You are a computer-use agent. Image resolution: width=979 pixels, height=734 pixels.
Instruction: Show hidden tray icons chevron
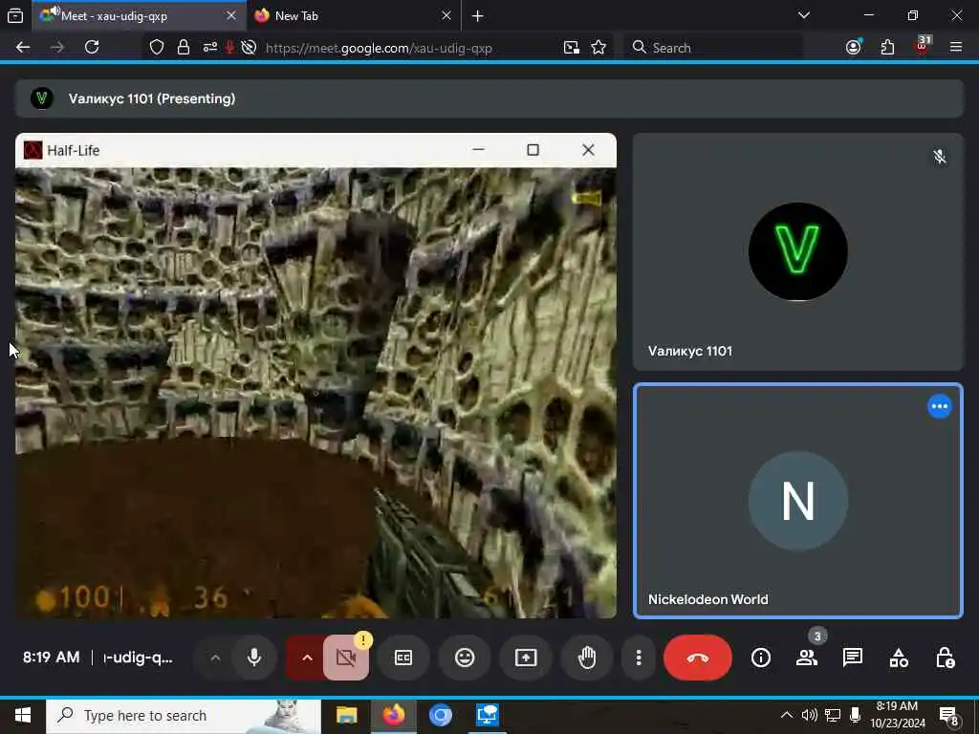click(x=787, y=715)
